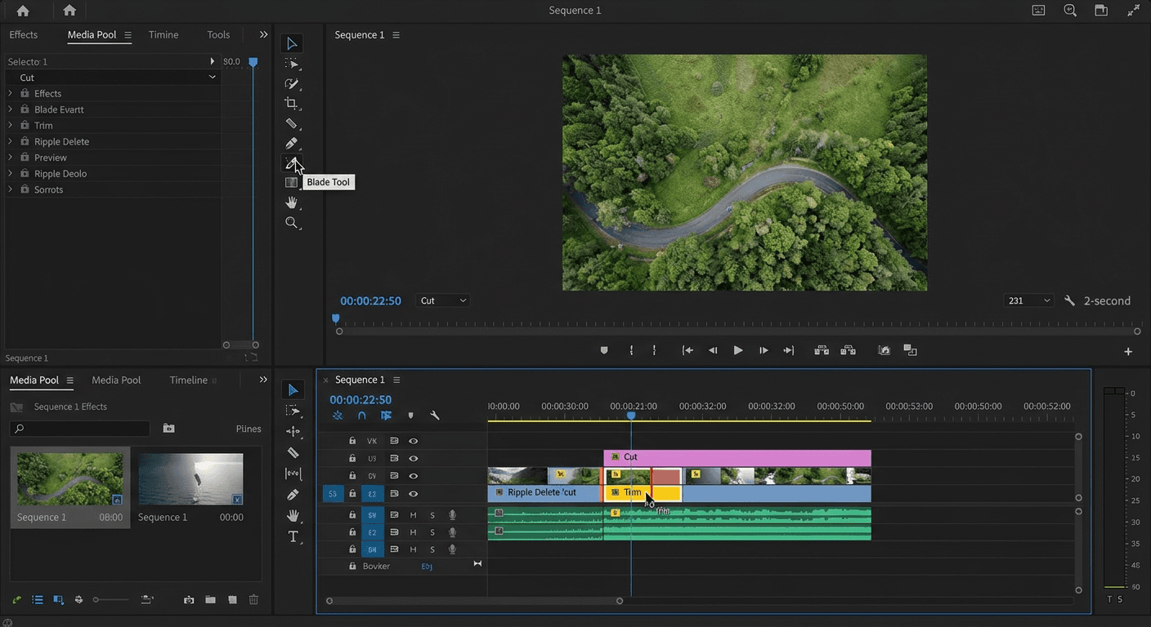Click the monitor scrub bar playhead

335,319
